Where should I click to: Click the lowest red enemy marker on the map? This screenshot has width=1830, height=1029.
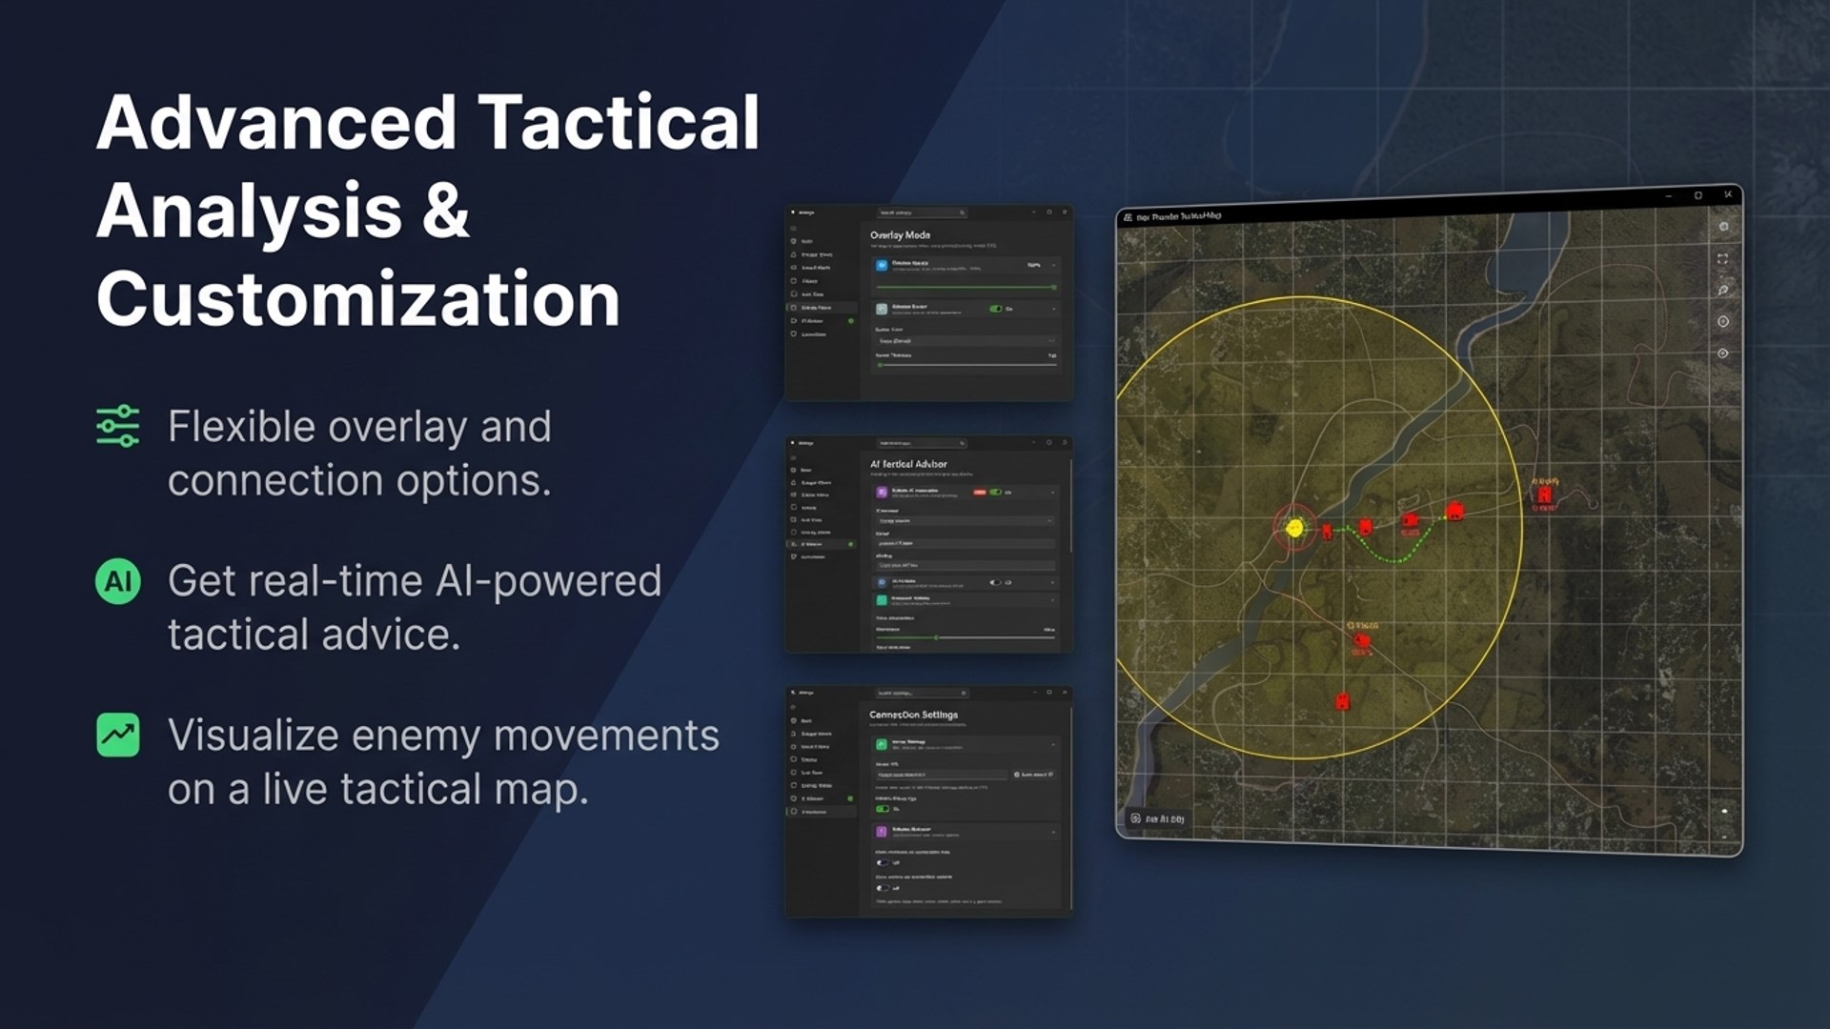(x=1342, y=701)
